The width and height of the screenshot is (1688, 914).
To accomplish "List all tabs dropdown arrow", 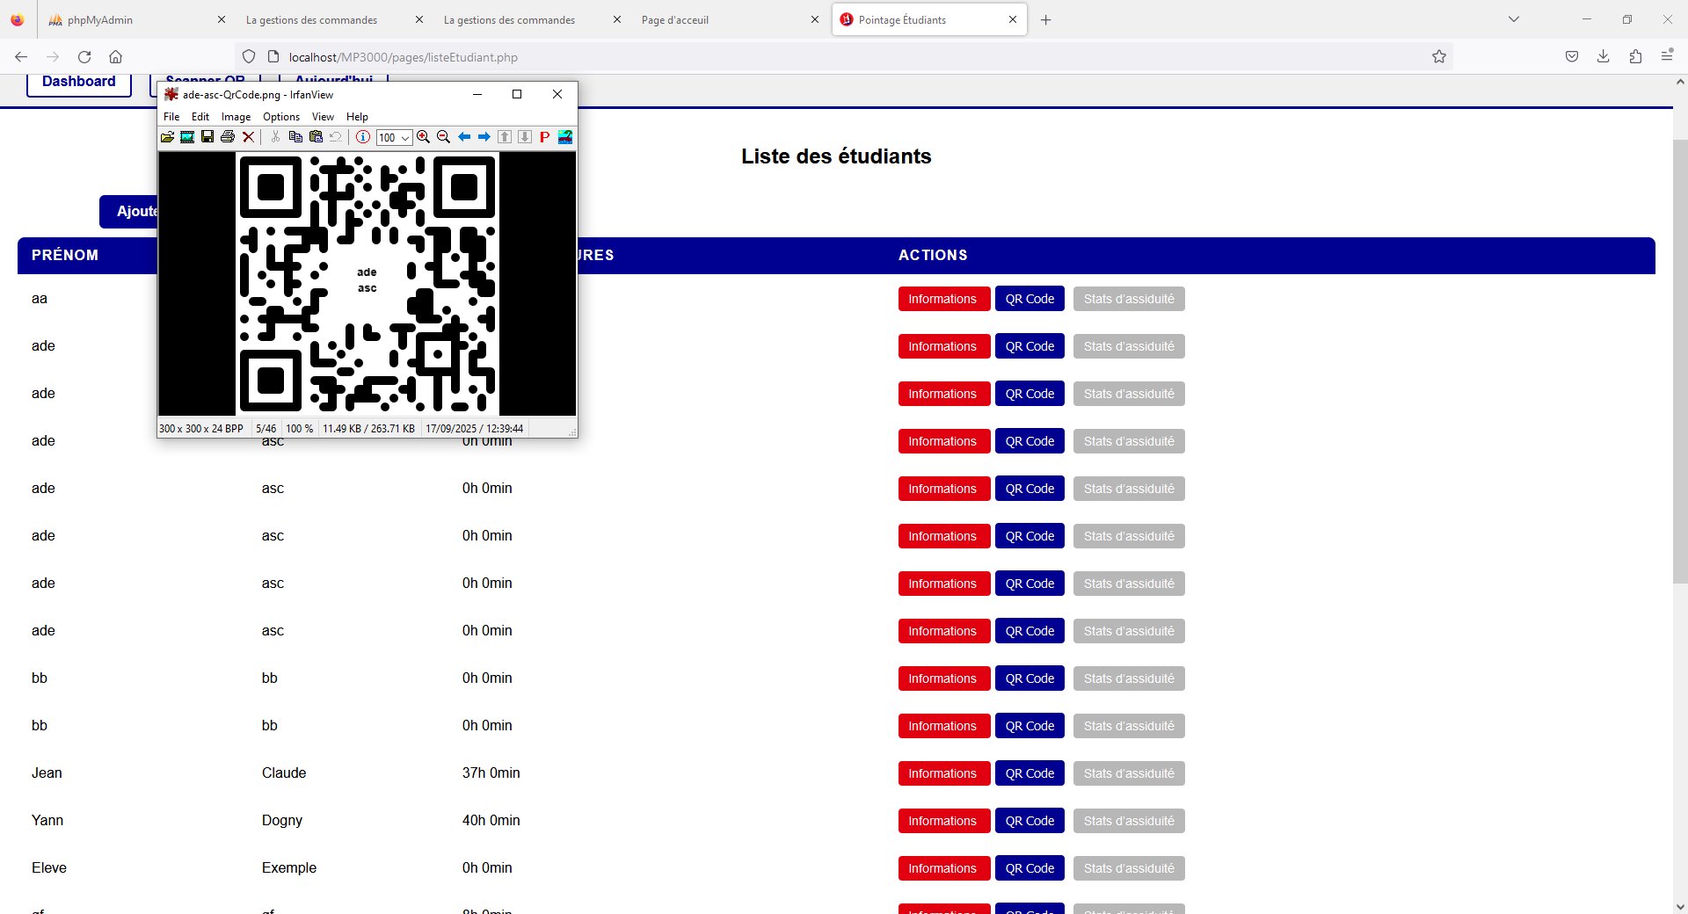I will click(x=1514, y=19).
